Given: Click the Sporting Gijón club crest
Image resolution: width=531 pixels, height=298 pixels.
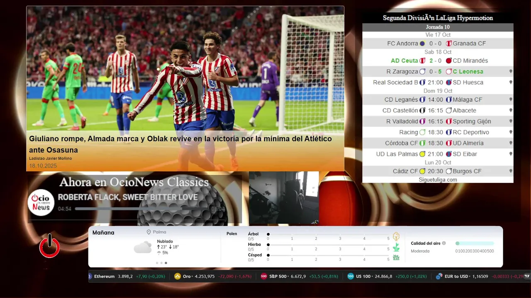Looking at the screenshot, I should (448, 121).
